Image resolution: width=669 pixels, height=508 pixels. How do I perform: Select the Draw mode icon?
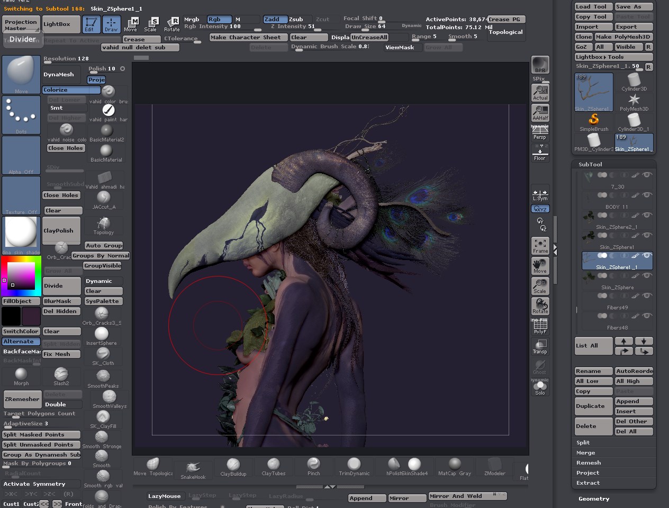point(111,24)
